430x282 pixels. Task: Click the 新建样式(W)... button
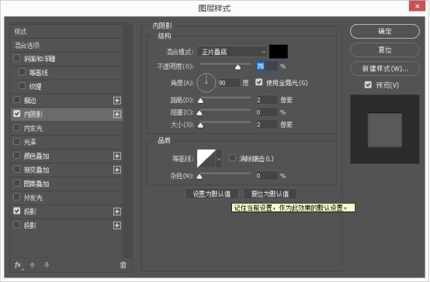(x=385, y=68)
